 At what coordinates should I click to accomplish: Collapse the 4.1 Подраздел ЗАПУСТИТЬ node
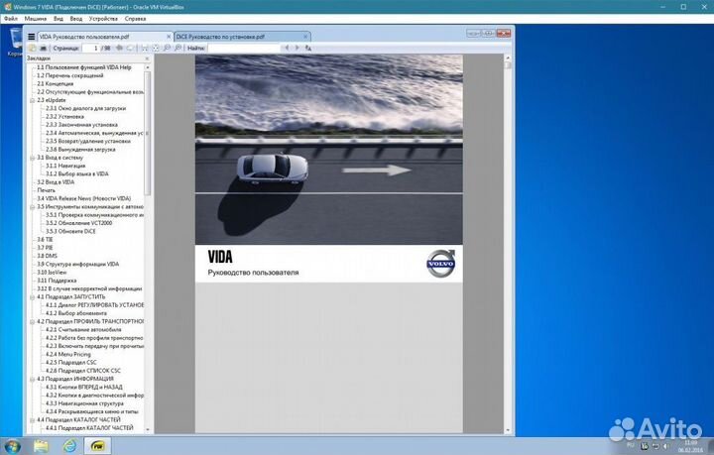point(34,296)
